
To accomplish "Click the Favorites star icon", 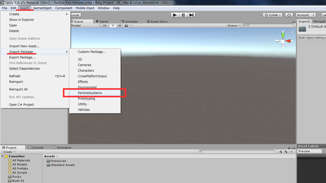I will [6, 156].
